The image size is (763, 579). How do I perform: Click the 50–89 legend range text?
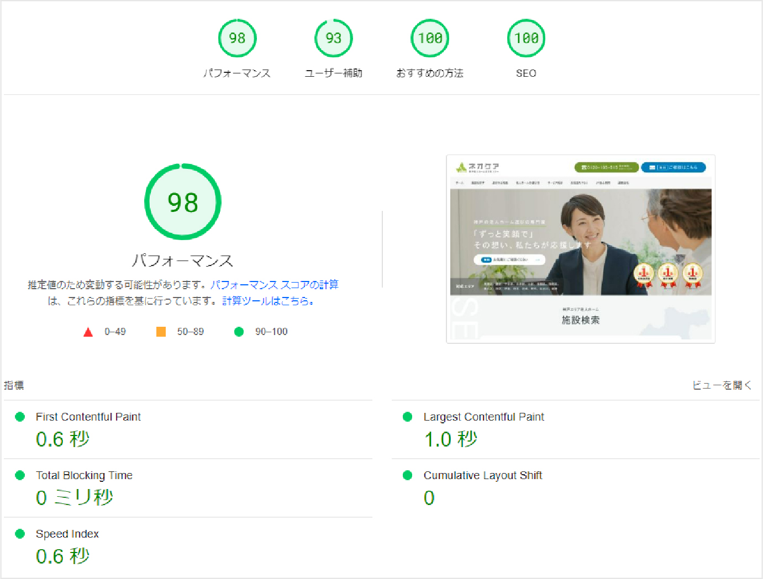click(x=191, y=332)
